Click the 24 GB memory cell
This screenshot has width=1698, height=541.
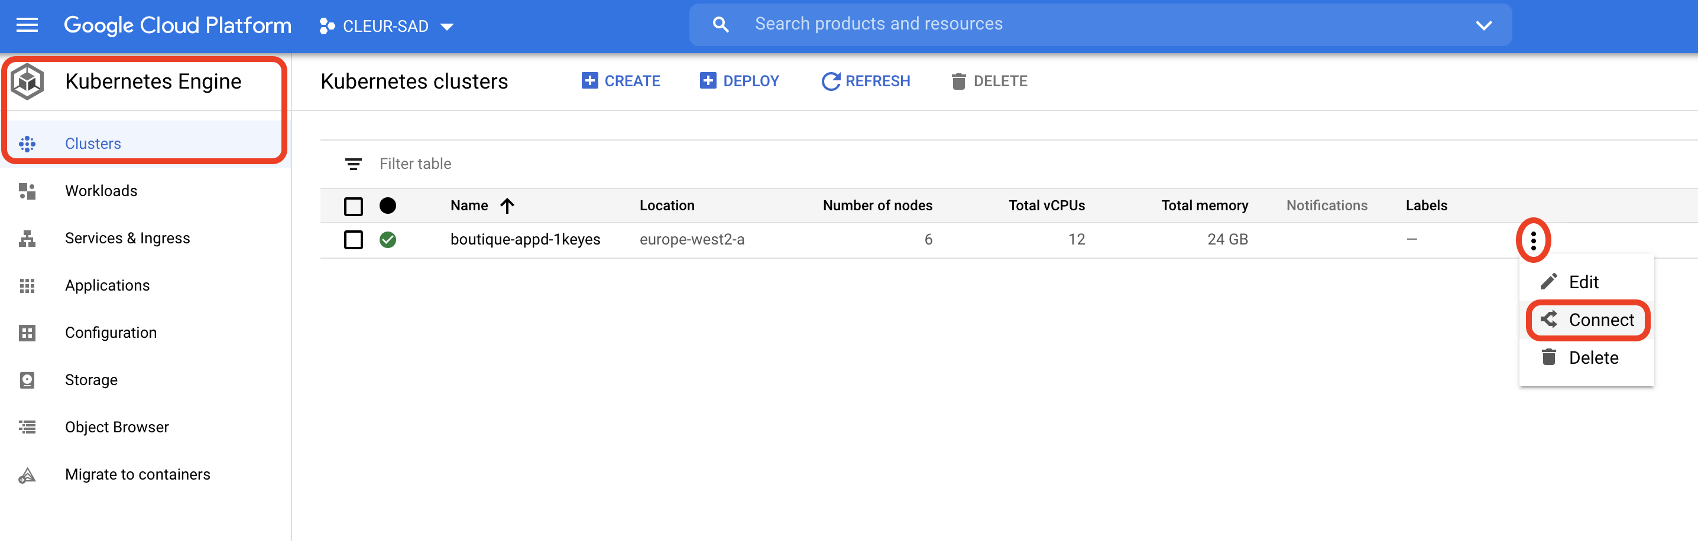tap(1227, 240)
